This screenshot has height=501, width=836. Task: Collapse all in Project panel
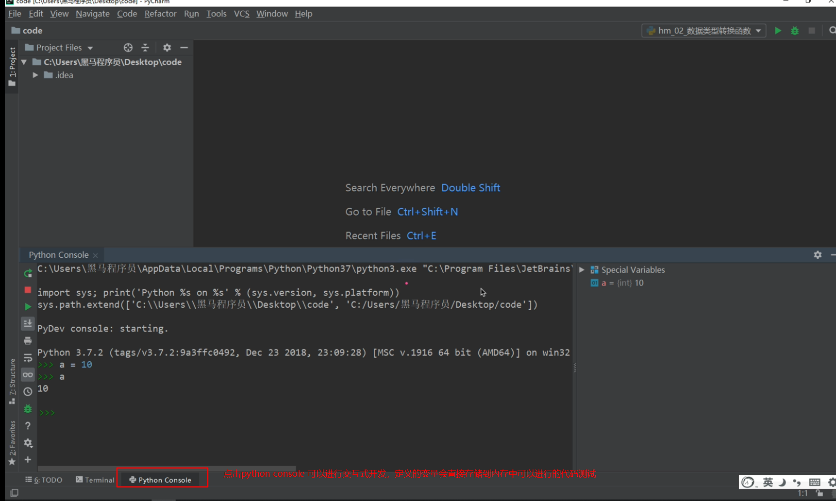click(145, 48)
